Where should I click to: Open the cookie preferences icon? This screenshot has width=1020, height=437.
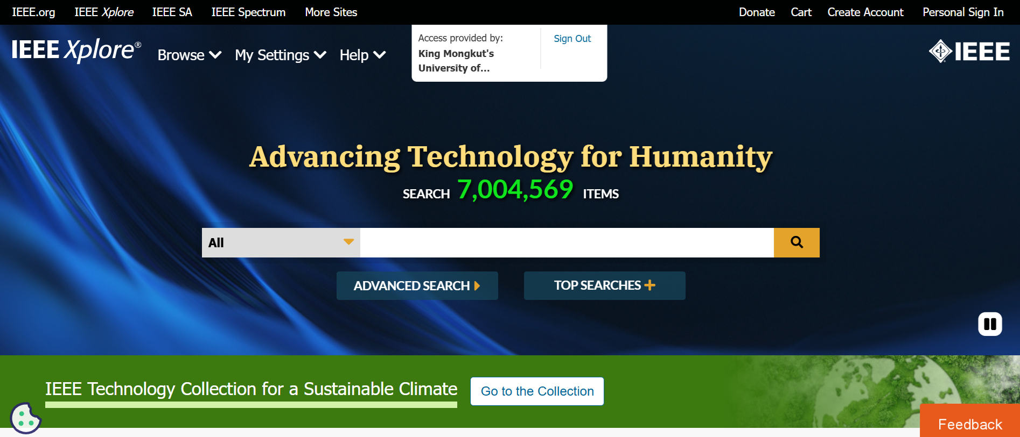click(x=25, y=418)
